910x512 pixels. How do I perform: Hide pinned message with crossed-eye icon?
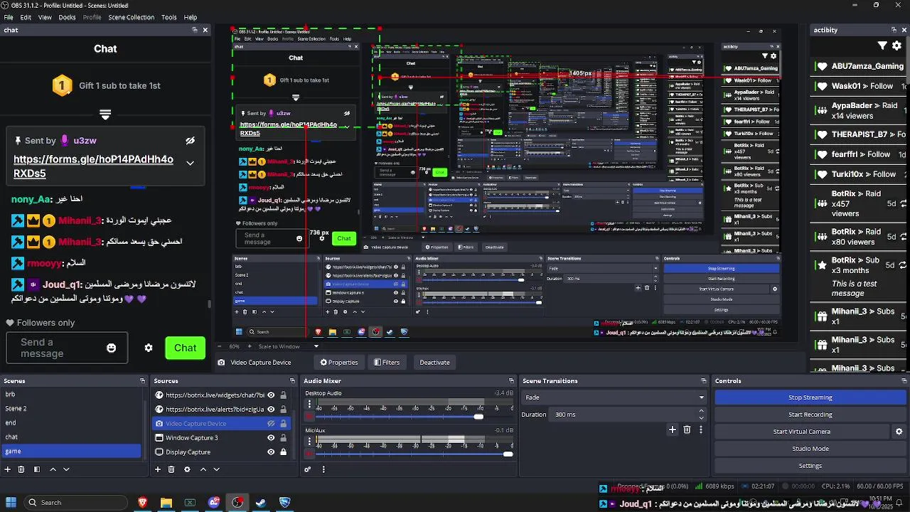190,141
